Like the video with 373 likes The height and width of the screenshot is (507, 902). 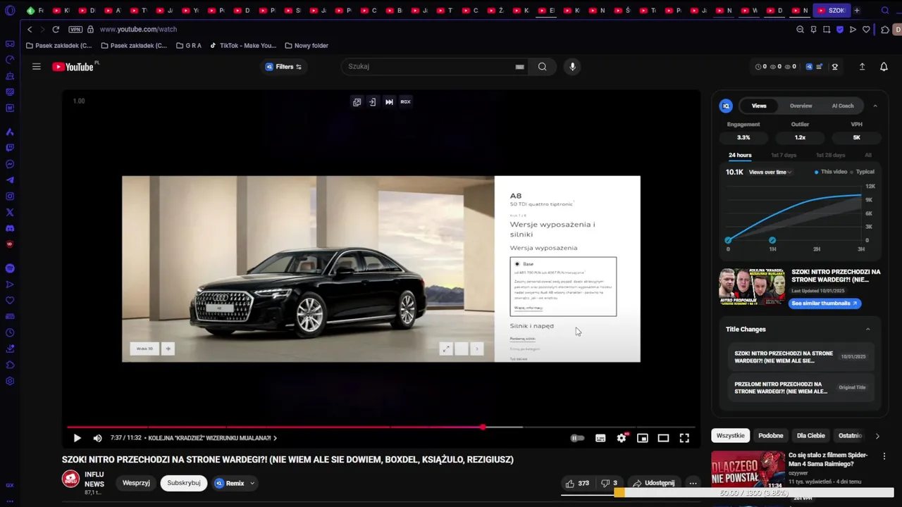tap(577, 483)
